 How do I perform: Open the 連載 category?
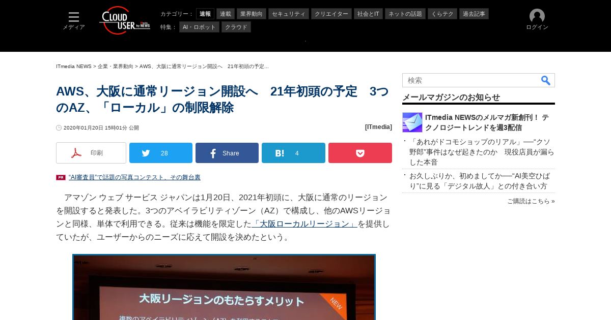click(x=226, y=14)
